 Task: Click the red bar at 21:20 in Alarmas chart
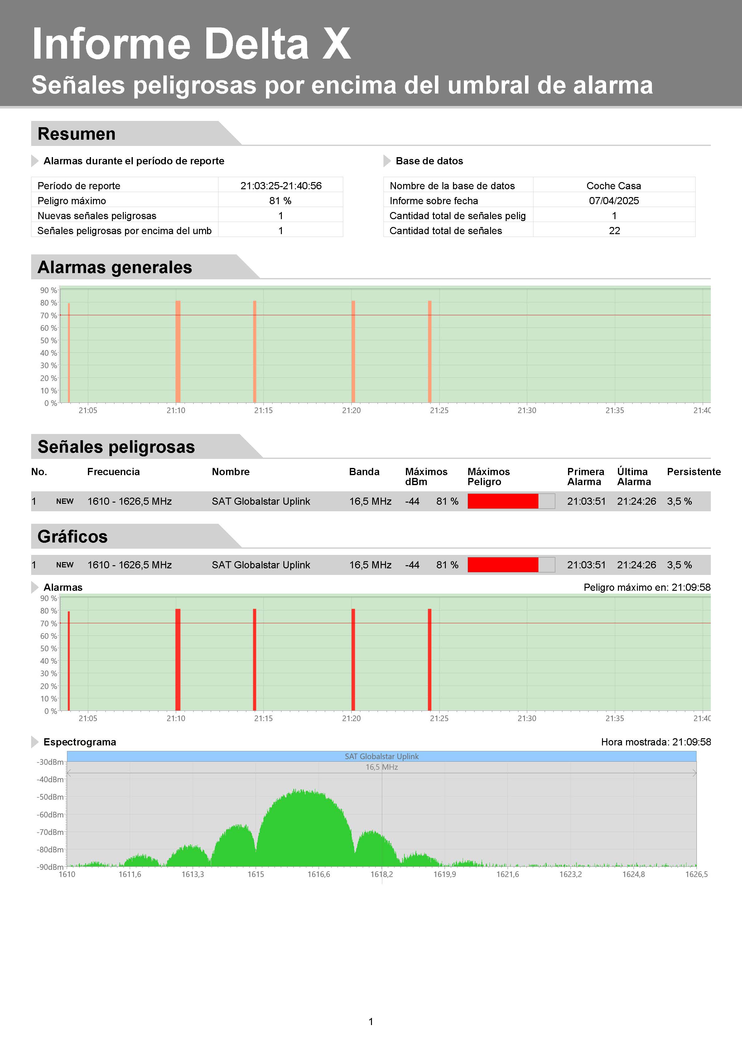pyautogui.click(x=353, y=659)
